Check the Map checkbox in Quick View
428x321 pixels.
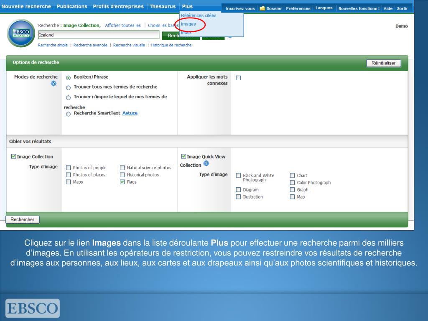(292, 196)
